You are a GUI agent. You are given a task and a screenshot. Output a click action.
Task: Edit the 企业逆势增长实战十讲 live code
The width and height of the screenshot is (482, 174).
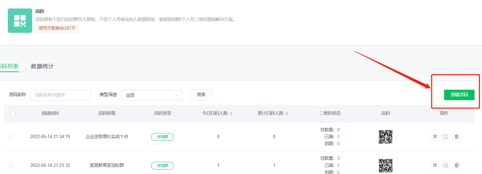(445, 137)
